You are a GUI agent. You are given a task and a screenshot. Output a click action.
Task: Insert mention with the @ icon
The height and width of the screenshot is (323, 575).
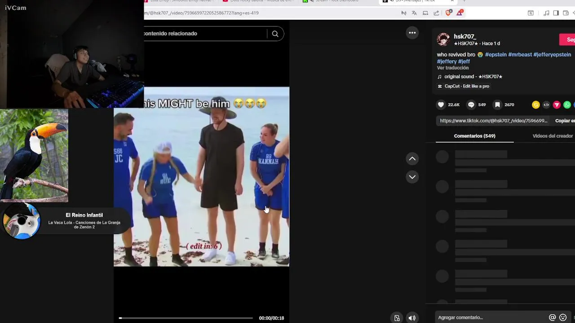[553, 318]
